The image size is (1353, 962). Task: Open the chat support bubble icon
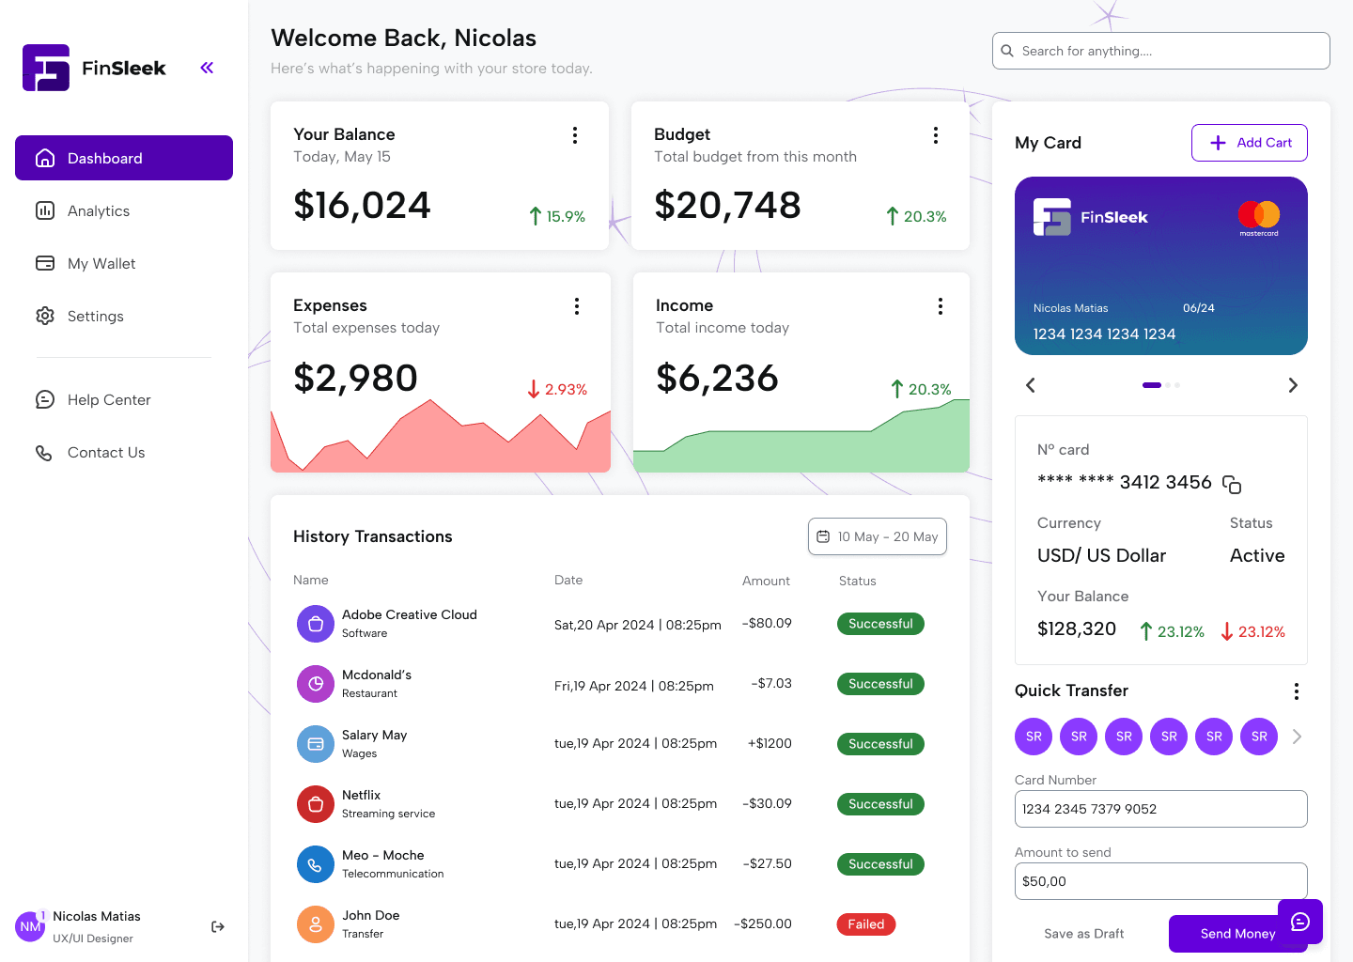(1300, 922)
